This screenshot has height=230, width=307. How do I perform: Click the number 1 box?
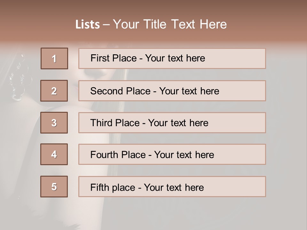[54, 58]
